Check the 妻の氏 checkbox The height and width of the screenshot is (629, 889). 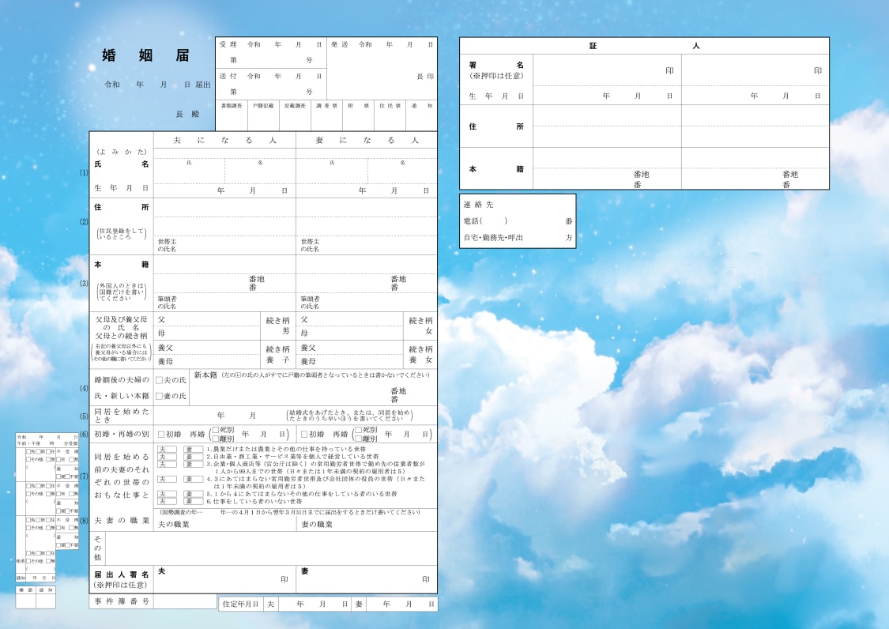[160, 396]
